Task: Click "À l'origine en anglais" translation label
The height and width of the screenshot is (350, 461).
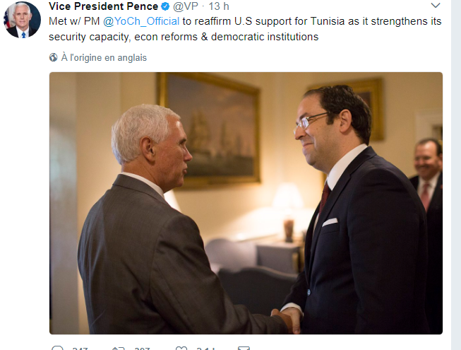Action: pyautogui.click(x=104, y=57)
